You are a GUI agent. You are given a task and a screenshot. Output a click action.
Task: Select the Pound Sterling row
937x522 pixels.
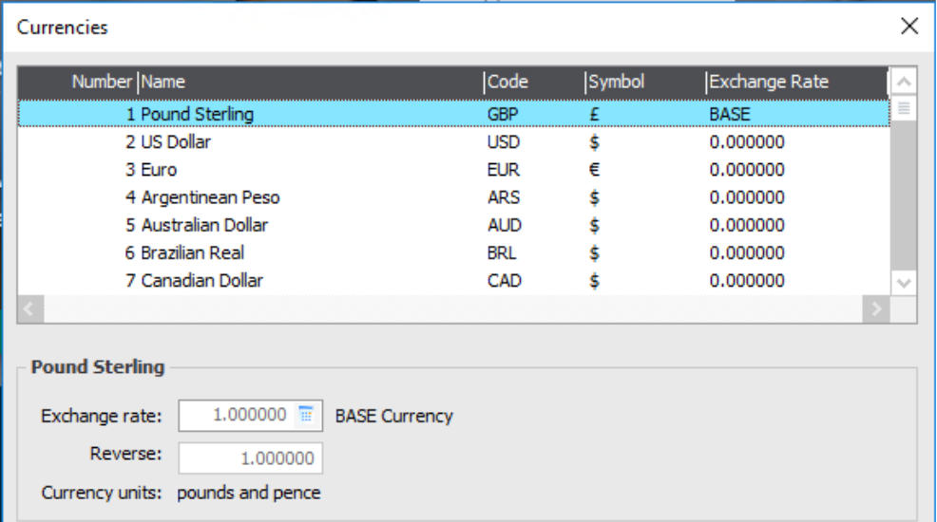(454, 114)
